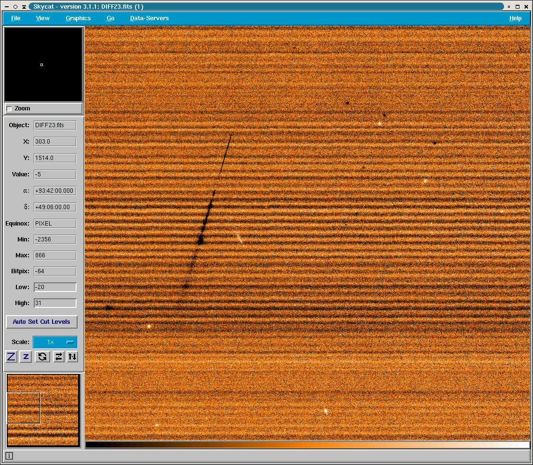Viewport: 533px width, 465px height.
Task: Click the Low cut level field
Action: point(55,287)
